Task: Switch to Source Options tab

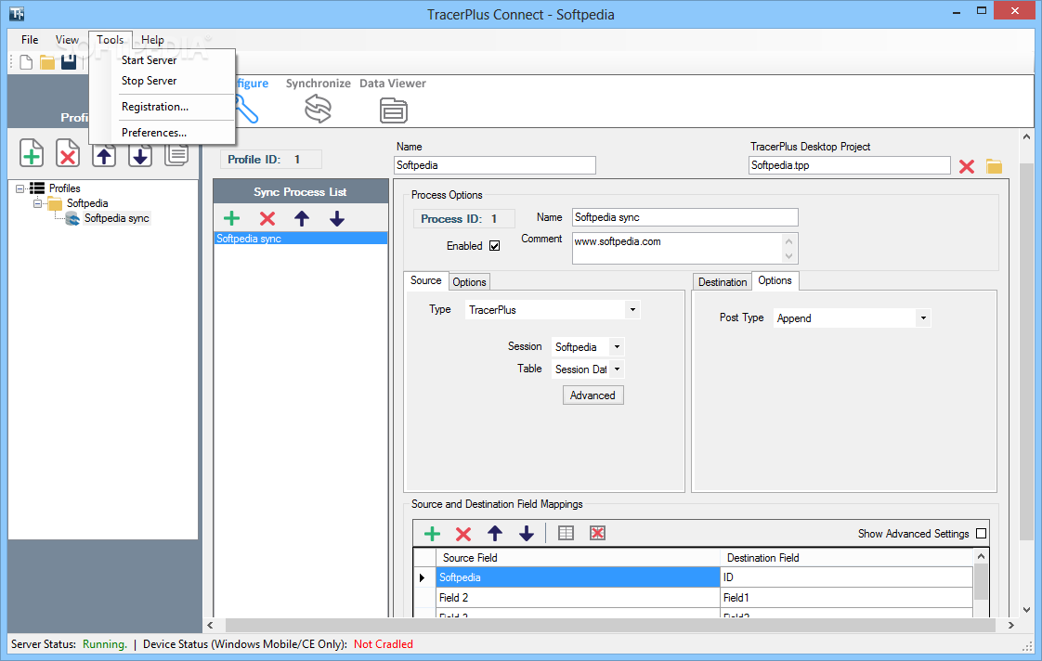Action: coord(469,281)
